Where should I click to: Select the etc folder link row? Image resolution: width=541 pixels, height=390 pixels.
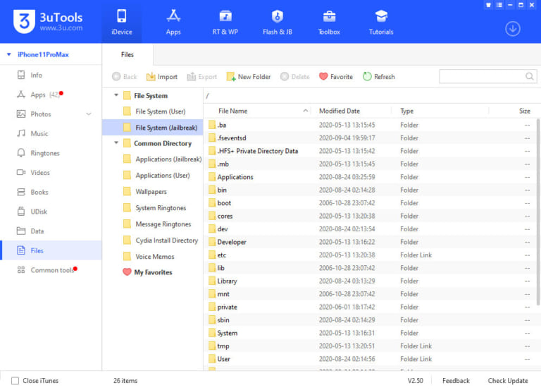(370, 255)
